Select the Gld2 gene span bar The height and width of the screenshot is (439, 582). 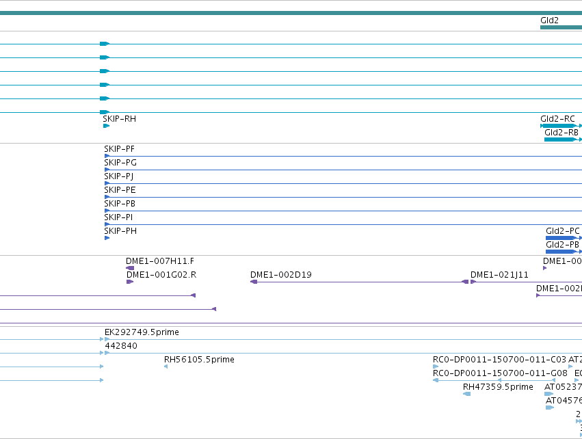tap(561, 27)
